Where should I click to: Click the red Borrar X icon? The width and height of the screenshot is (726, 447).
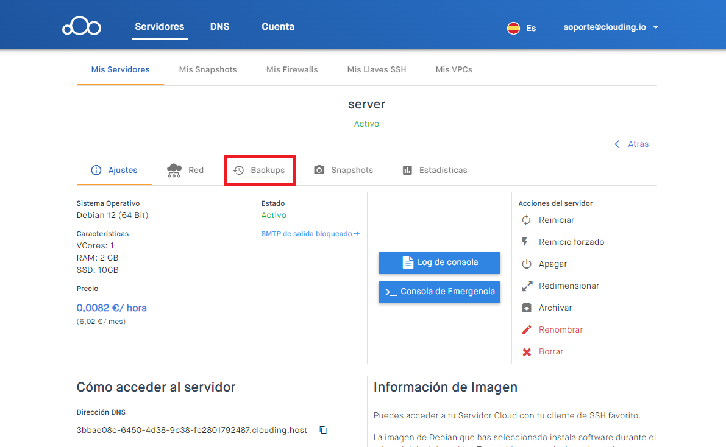point(527,352)
